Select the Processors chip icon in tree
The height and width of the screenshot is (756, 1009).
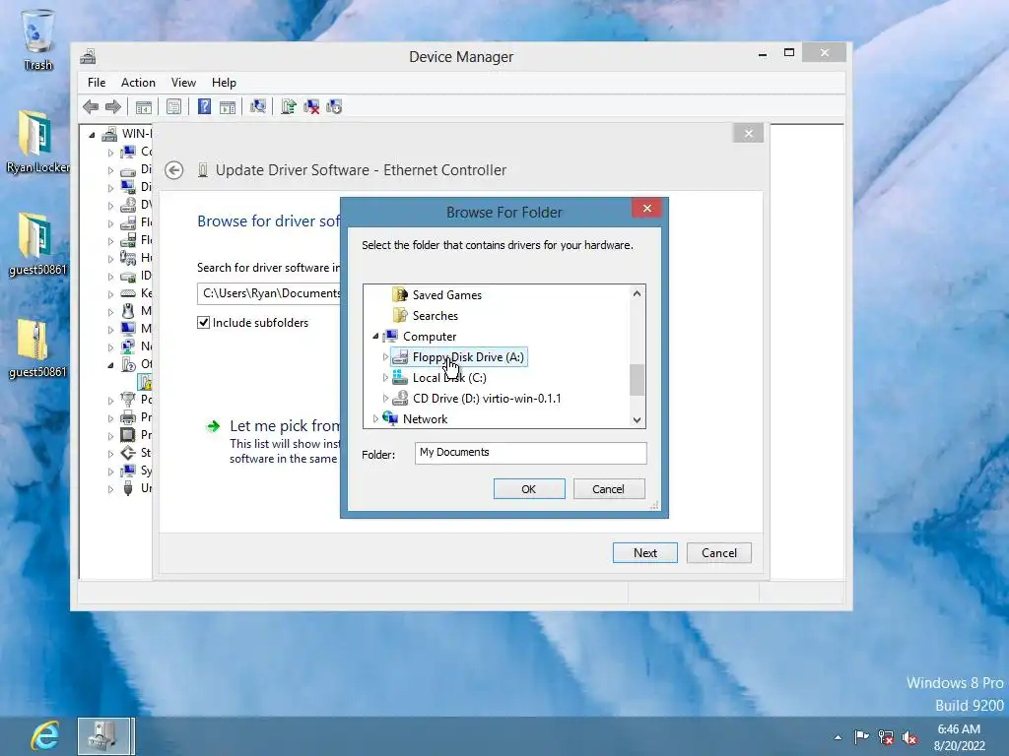128,434
